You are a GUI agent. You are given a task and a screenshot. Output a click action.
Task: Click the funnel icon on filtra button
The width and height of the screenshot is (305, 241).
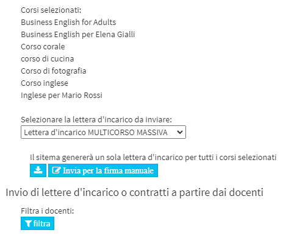tap(28, 223)
